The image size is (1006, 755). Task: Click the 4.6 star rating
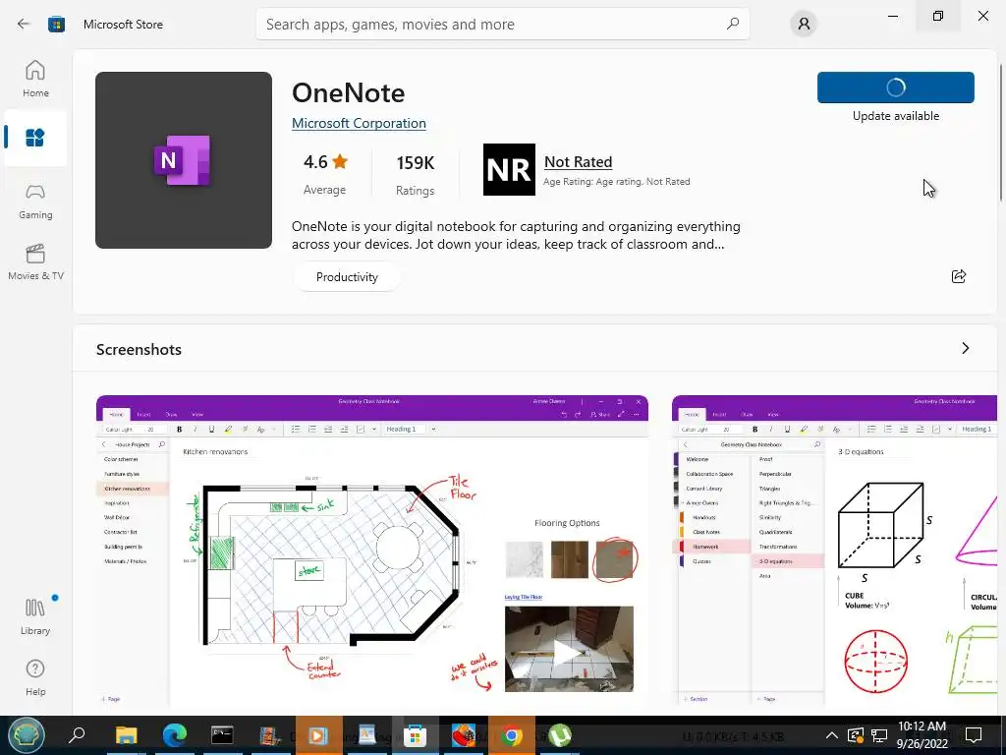[x=324, y=162]
